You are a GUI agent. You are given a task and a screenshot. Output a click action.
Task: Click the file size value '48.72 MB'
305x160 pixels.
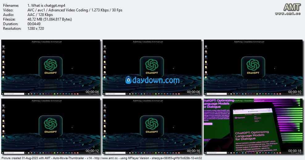pyautogui.click(x=35, y=19)
